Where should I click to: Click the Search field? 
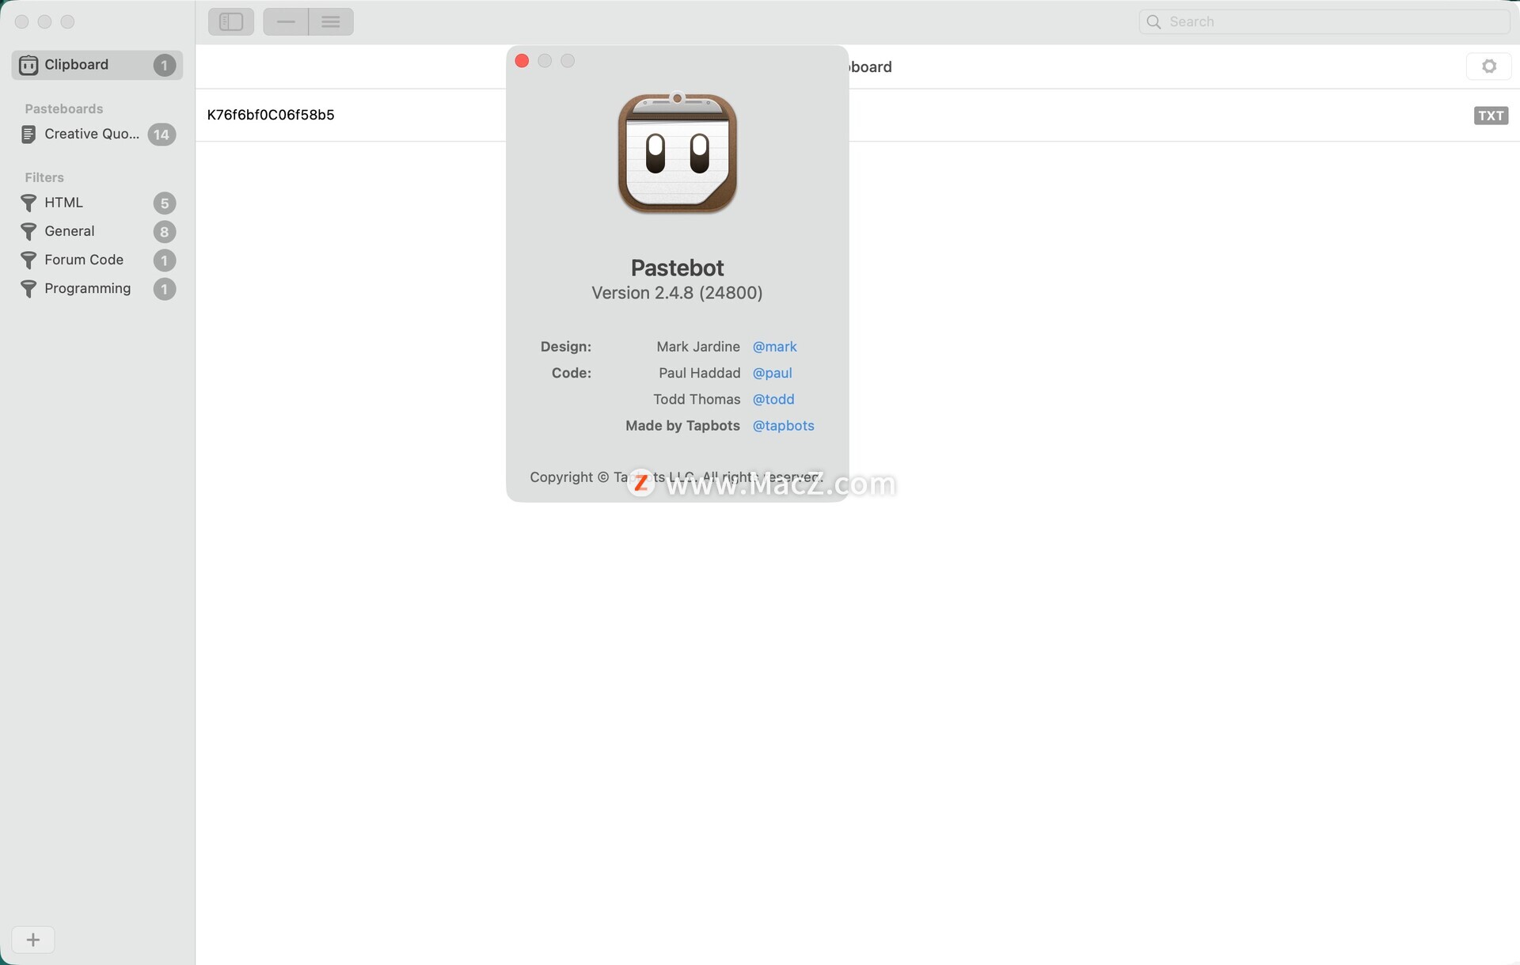1324,22
